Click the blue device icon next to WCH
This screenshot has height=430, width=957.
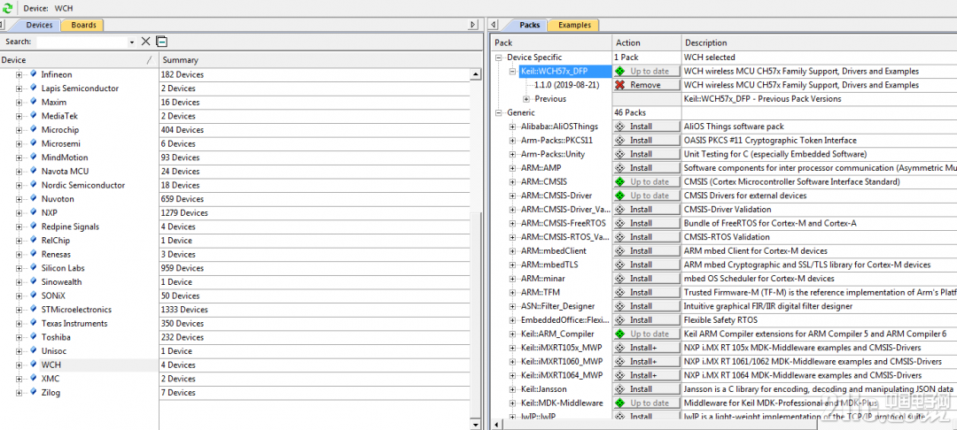[33, 365]
